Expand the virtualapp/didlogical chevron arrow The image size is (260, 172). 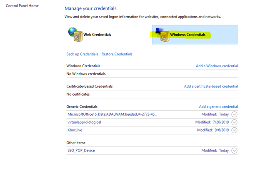(x=234, y=122)
